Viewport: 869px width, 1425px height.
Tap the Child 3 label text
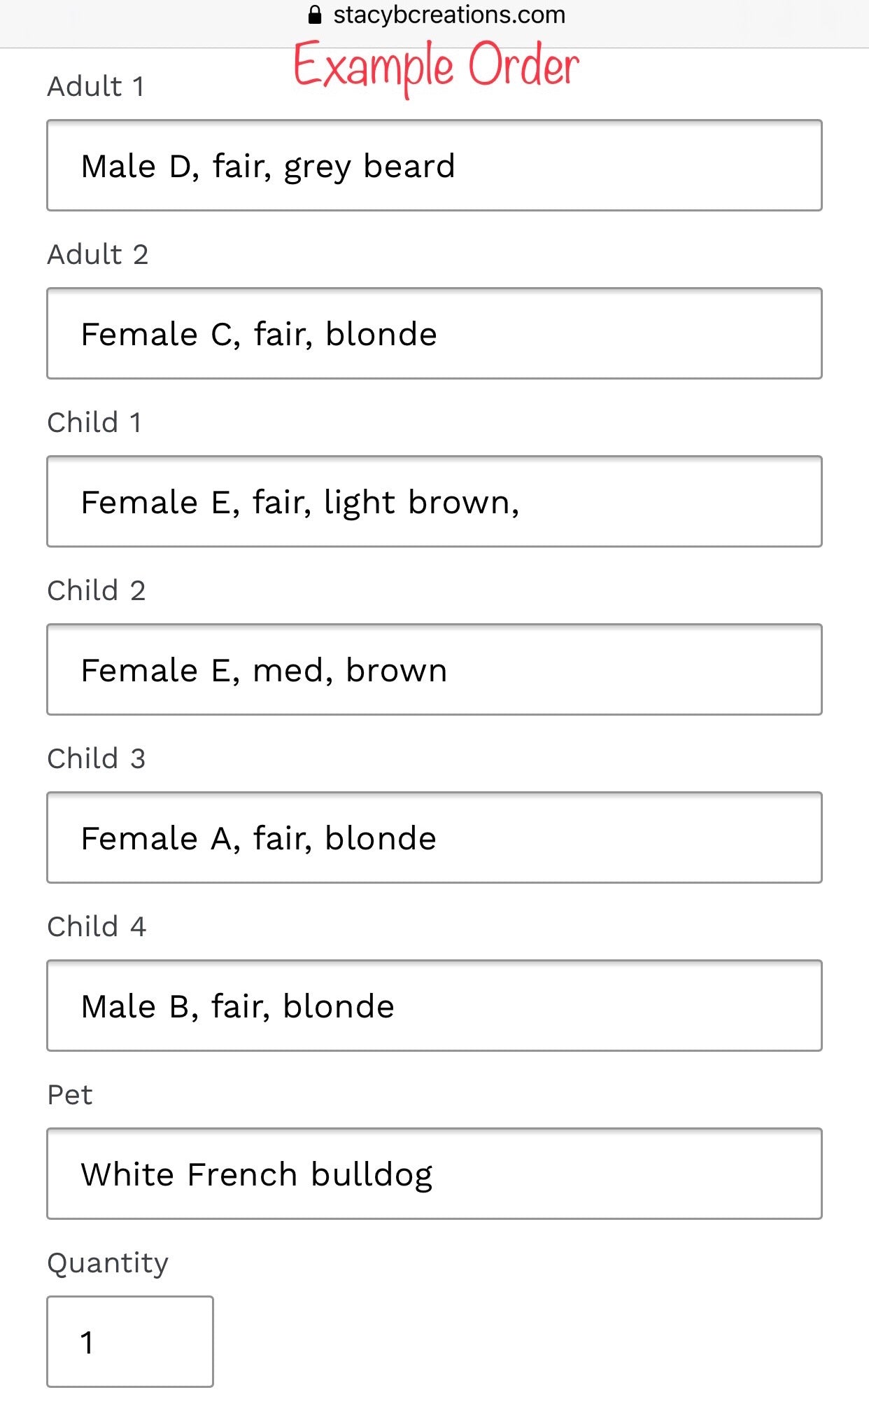point(96,758)
